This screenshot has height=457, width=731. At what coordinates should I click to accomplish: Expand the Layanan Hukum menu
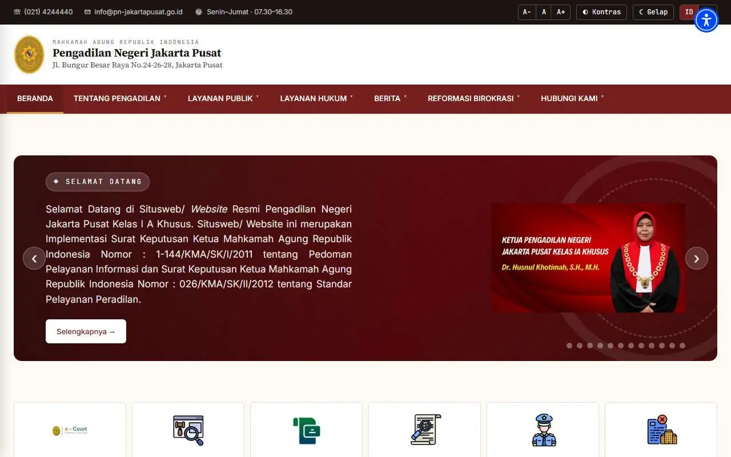click(x=316, y=98)
